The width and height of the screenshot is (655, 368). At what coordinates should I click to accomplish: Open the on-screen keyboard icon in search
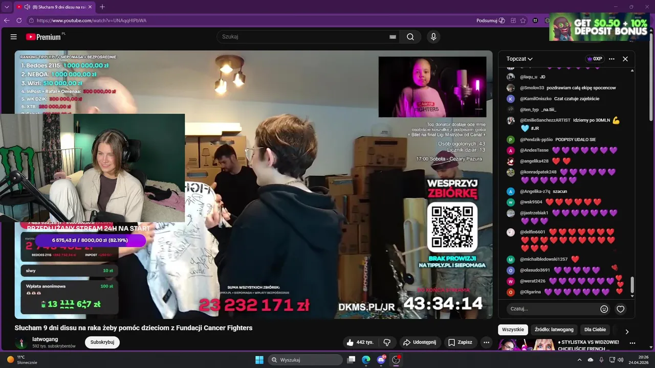click(392, 37)
